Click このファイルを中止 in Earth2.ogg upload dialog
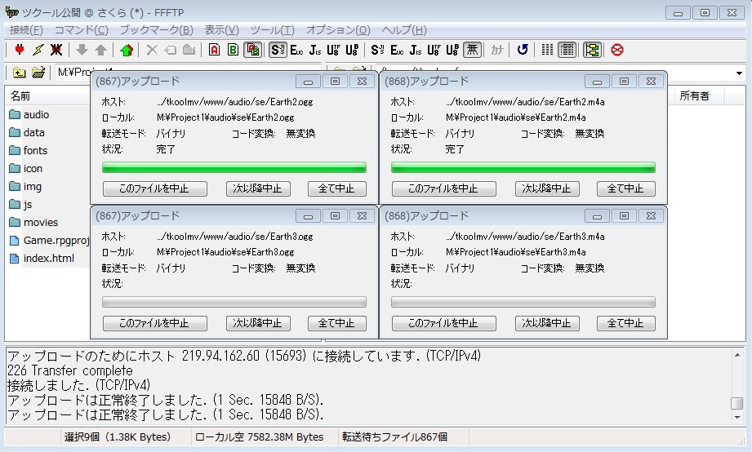The height and width of the screenshot is (452, 752). (155, 188)
